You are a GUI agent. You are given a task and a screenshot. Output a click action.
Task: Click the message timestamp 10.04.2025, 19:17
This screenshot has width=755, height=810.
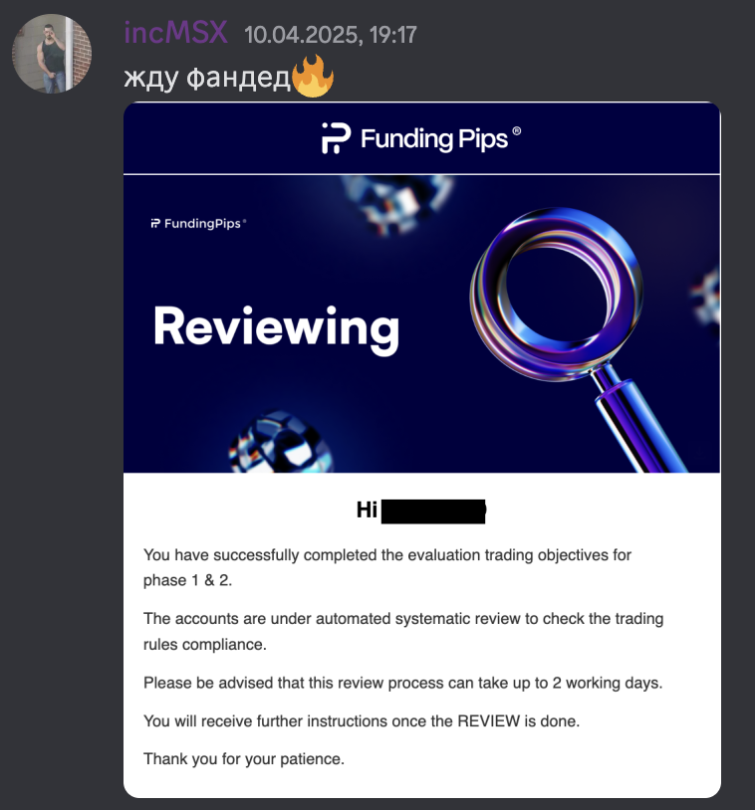click(331, 35)
